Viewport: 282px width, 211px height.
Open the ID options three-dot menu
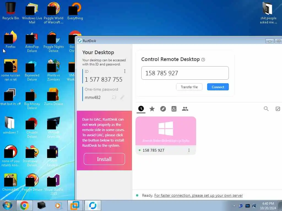pyautogui.click(x=125, y=71)
